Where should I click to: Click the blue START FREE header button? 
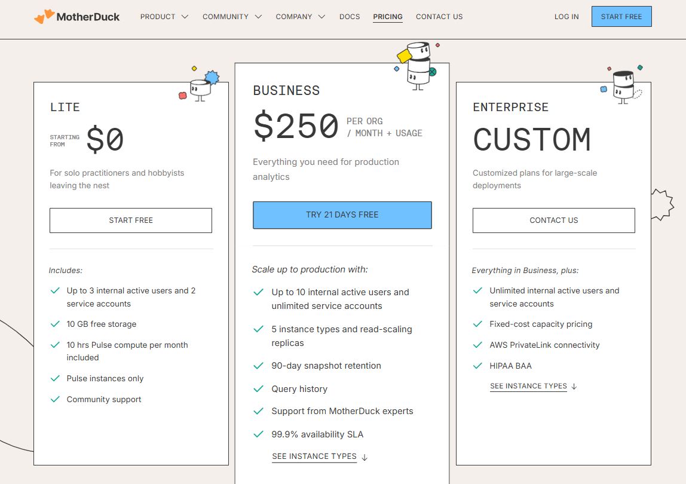621,16
